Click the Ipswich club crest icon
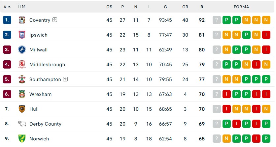Image resolution: width=276 pixels, height=147 pixels. click(x=22, y=35)
